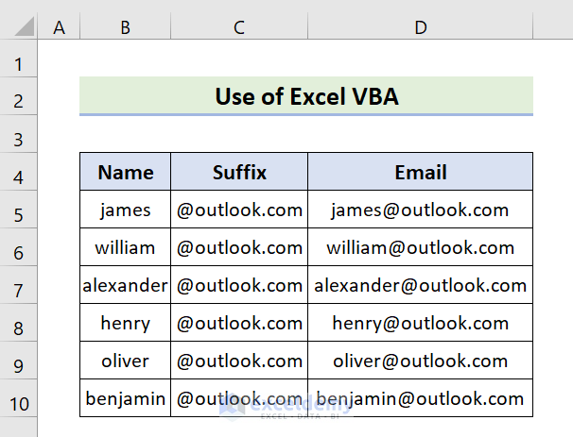Click the select-all corner triangle

coord(19,29)
